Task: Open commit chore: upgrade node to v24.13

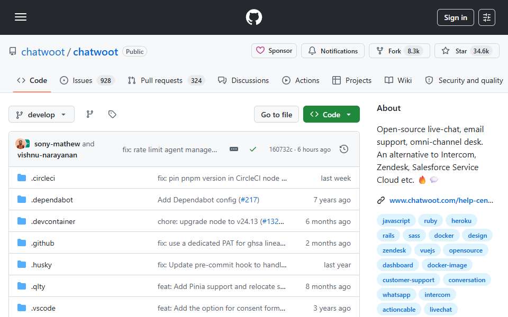Action: (207, 221)
